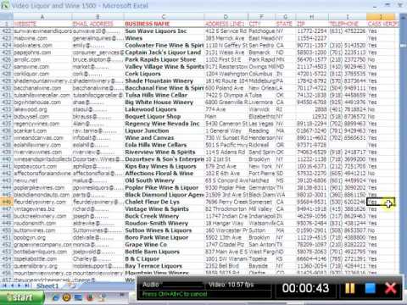Switch to the Sheet1 tab
The image size is (407, 305).
[47, 286]
